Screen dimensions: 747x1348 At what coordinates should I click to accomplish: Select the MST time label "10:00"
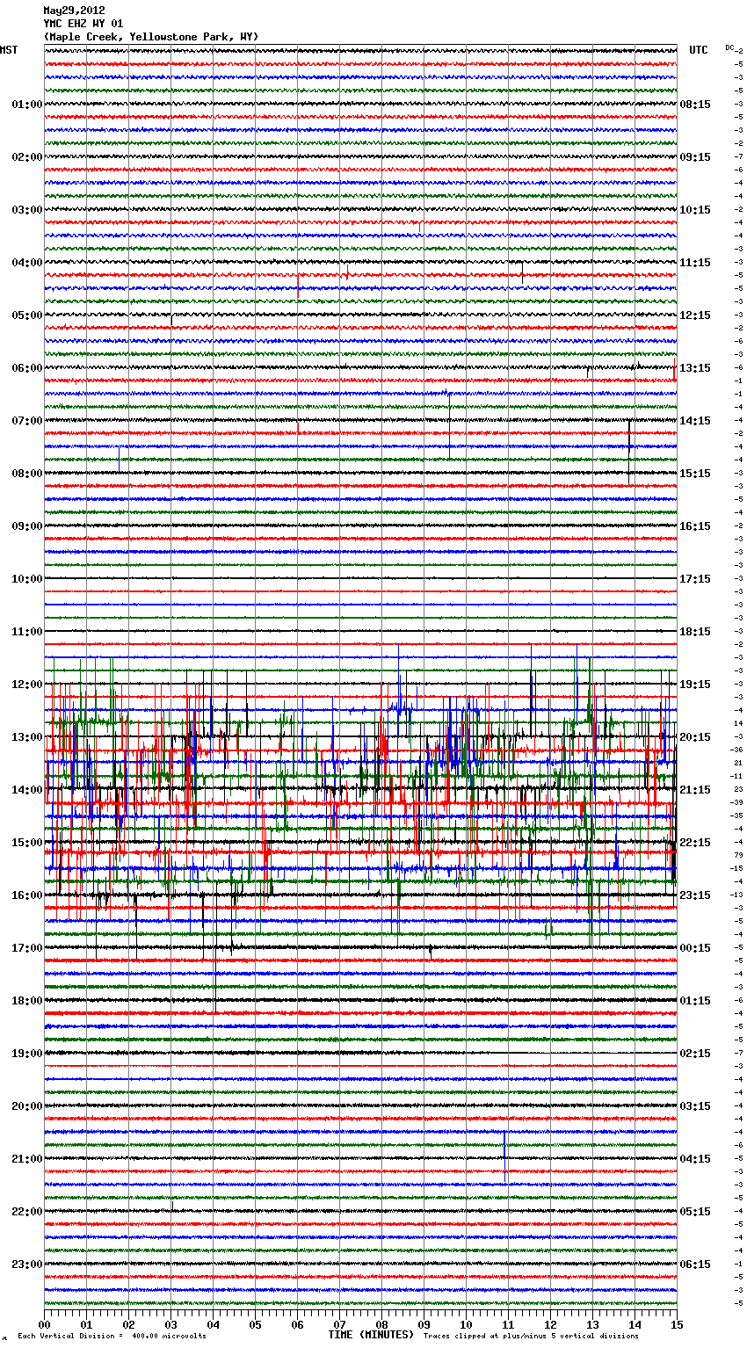pos(27,579)
